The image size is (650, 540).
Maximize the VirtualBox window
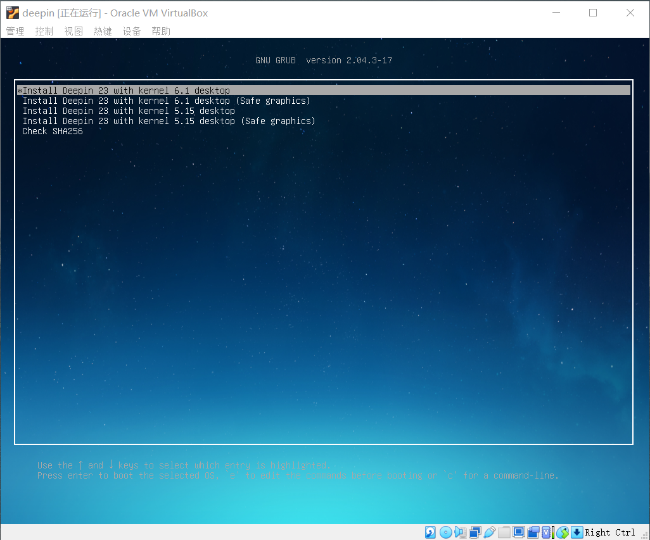pos(593,13)
